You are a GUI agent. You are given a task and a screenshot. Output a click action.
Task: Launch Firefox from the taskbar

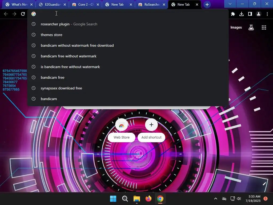(148, 199)
